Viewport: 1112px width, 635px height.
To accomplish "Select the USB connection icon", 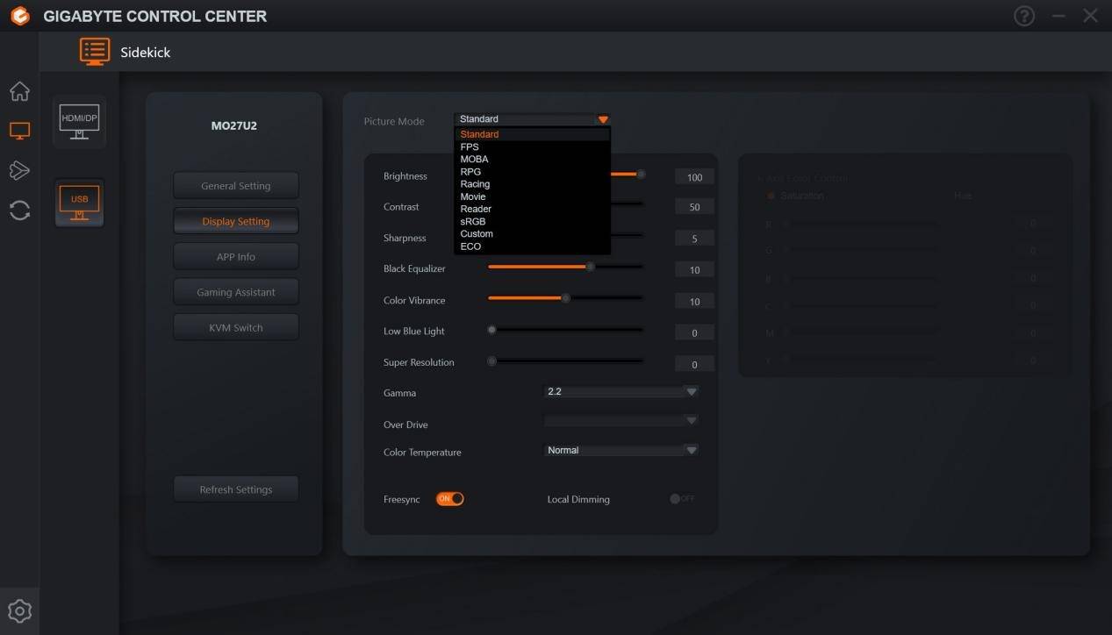I will coord(79,203).
